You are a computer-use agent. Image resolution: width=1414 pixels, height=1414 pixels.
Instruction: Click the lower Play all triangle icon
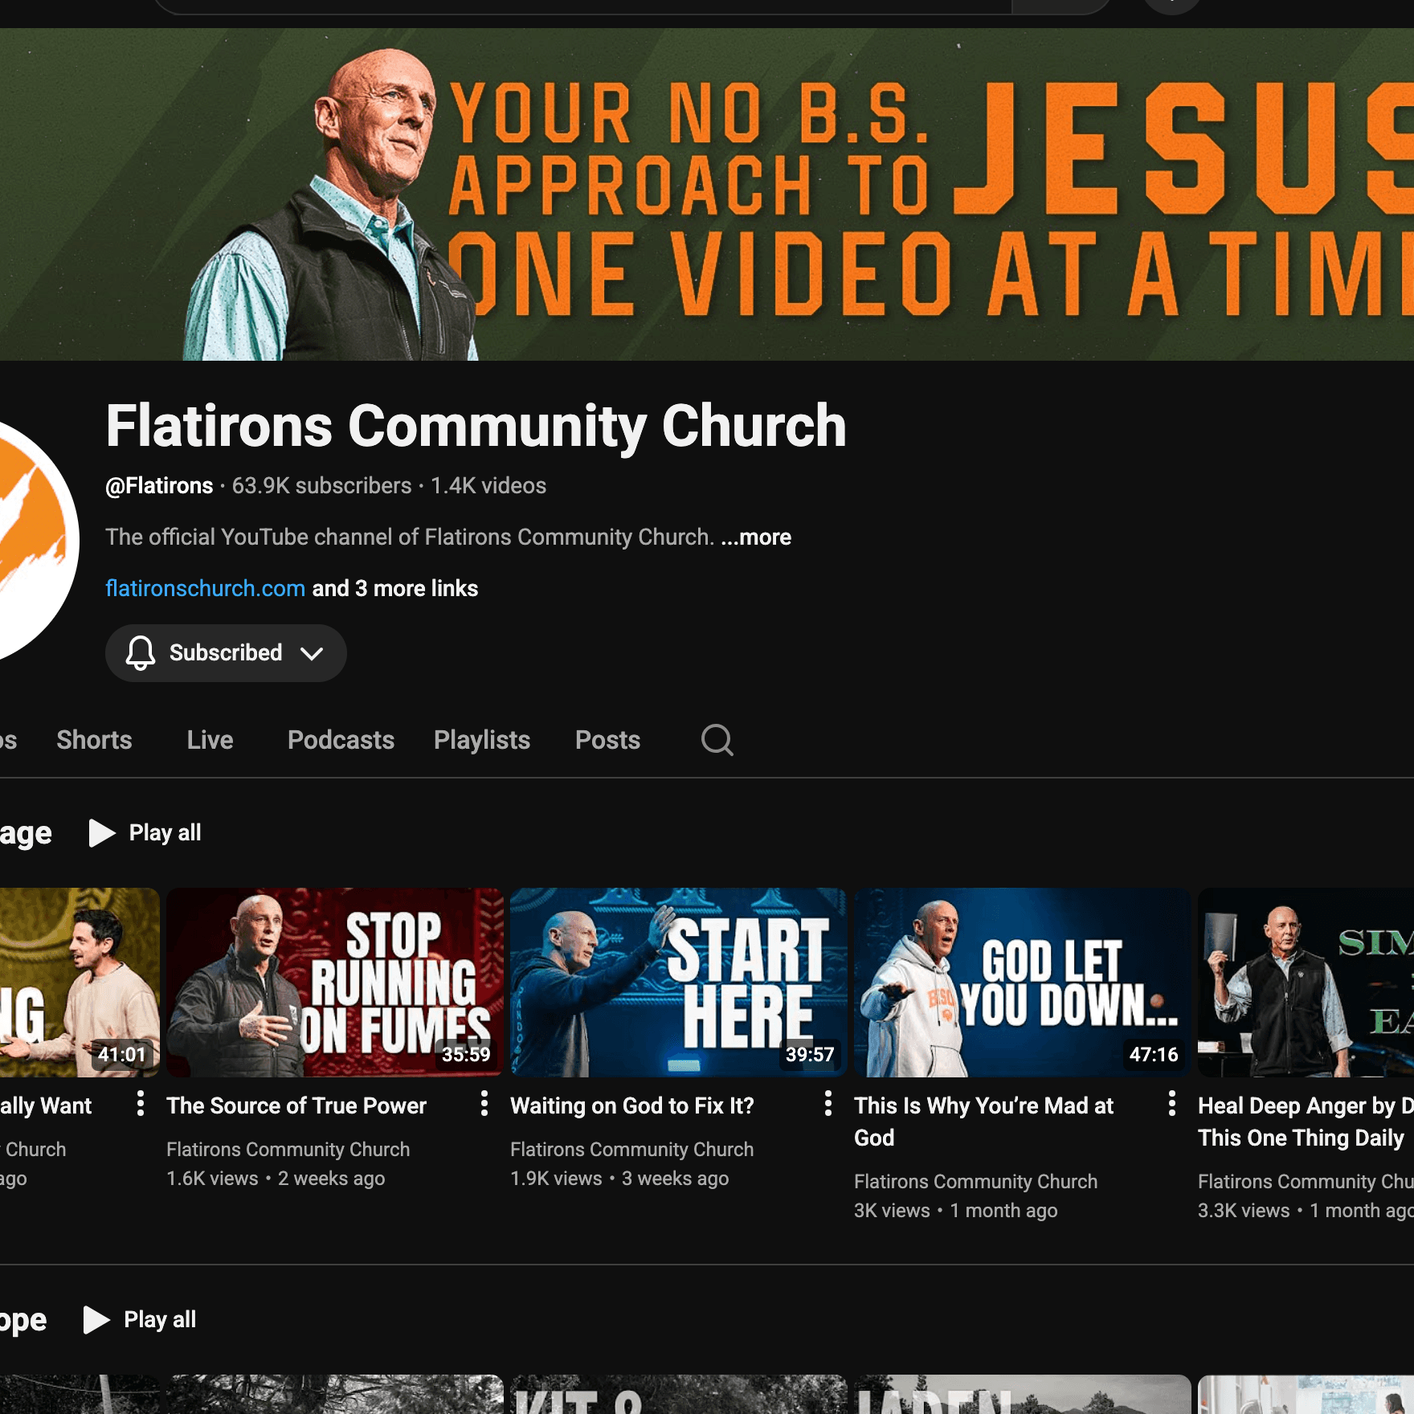pyautogui.click(x=96, y=1319)
